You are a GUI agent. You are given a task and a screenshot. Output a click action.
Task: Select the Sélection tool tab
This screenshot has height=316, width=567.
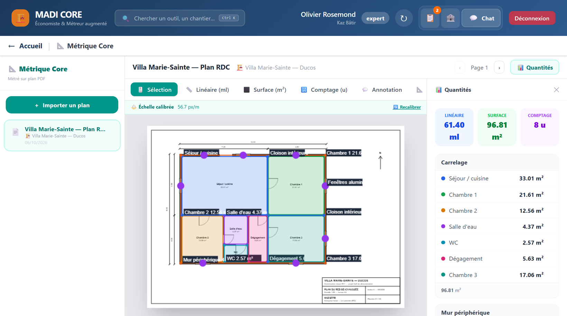154,90
